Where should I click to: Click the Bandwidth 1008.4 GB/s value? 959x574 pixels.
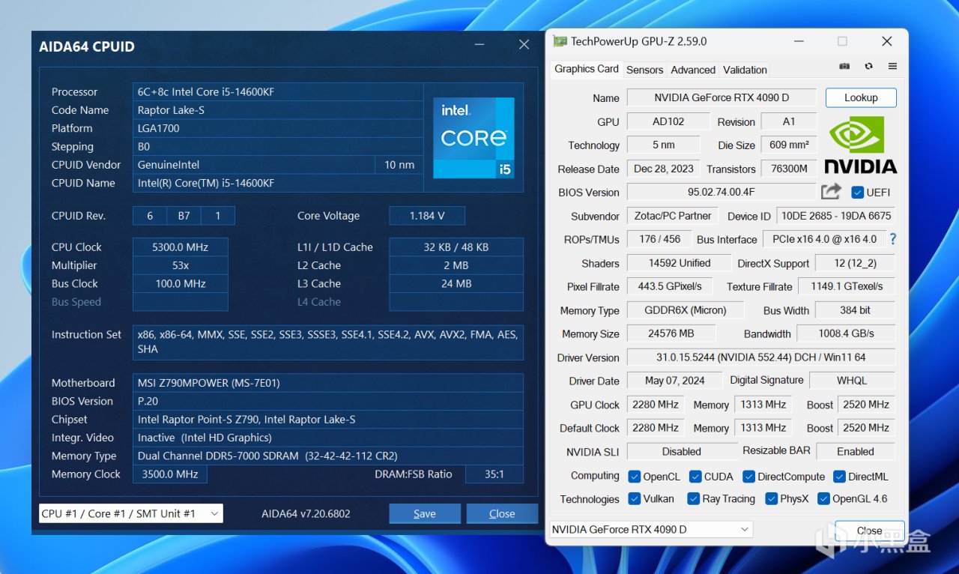(846, 333)
